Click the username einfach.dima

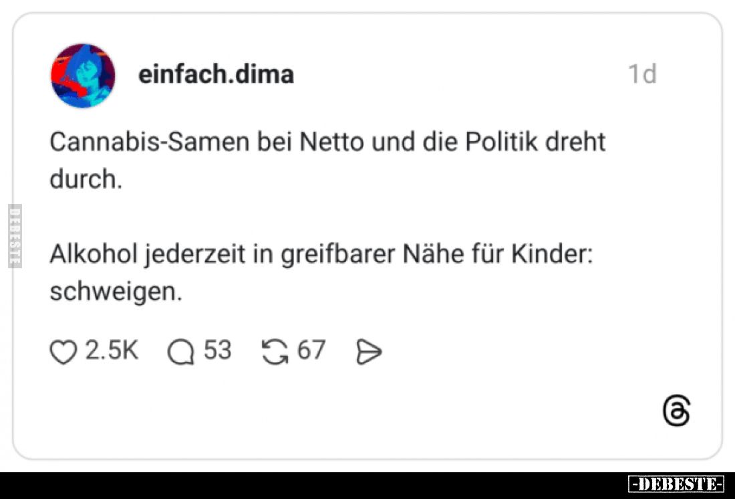coord(216,74)
